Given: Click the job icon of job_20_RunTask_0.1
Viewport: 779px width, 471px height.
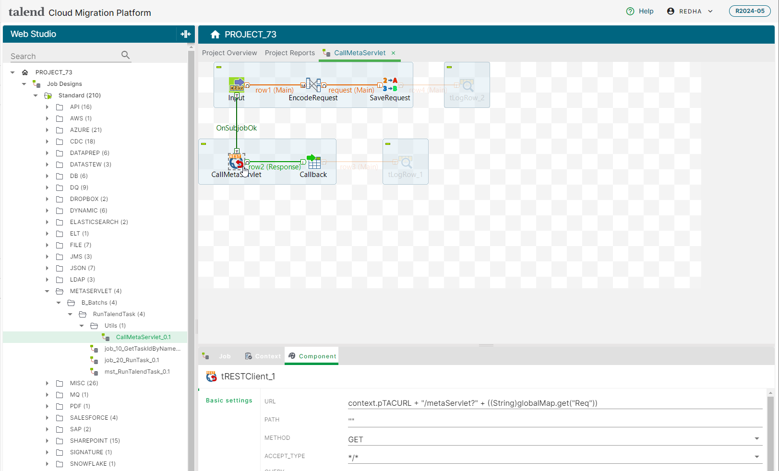Looking at the screenshot, I should pyautogui.click(x=94, y=360).
